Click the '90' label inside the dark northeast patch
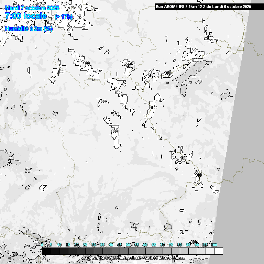This screenshot has width=264, height=264. (x=194, y=77)
